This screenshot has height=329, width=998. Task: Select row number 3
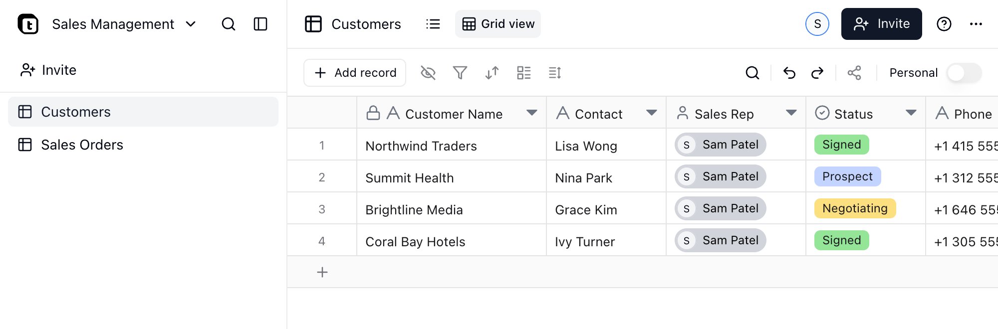click(322, 209)
